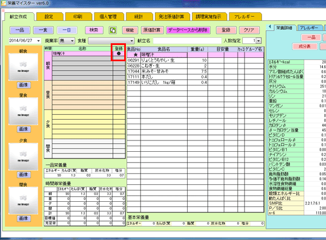This screenshot has width=326, height=240.
Task: Select the 発注原価計算 tab
Action: point(172,17)
